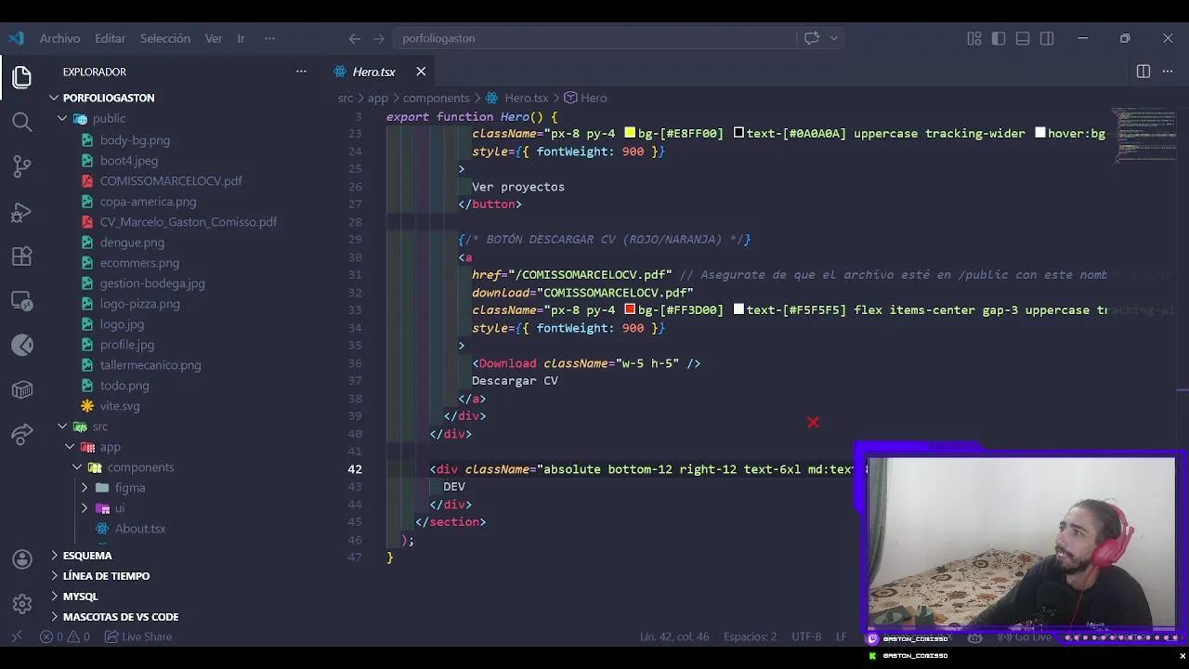Click the components breadcrumb
Screen dimensions: 1189x669
point(436,98)
